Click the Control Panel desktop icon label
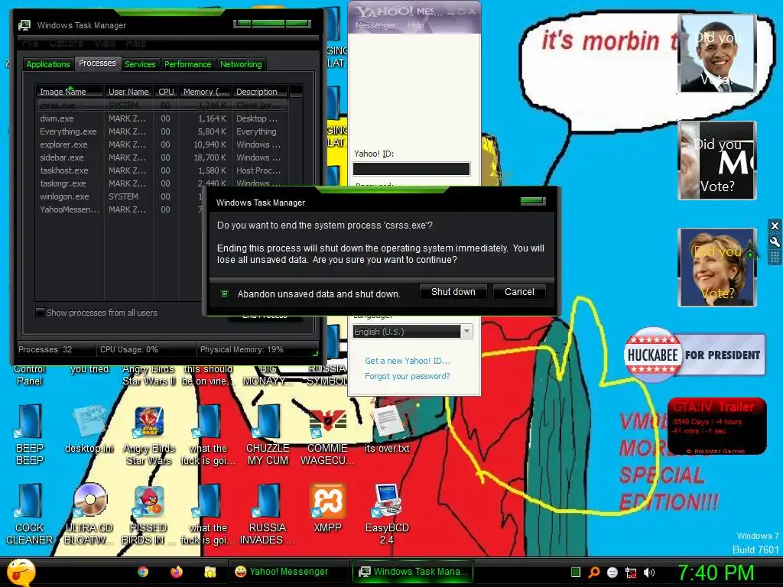 30,375
